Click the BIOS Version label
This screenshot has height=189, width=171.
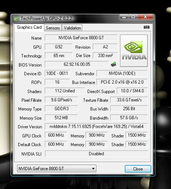click(x=30, y=65)
